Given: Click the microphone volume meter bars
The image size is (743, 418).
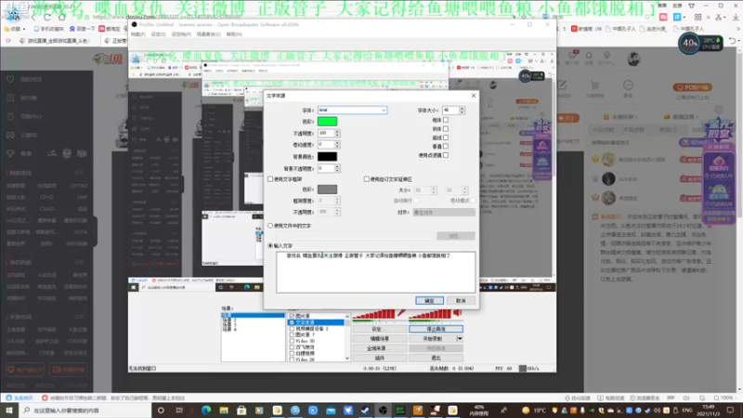Looking at the screenshot, I should 374,314.
